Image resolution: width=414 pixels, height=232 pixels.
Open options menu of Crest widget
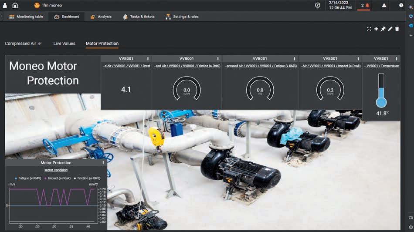point(148,59)
